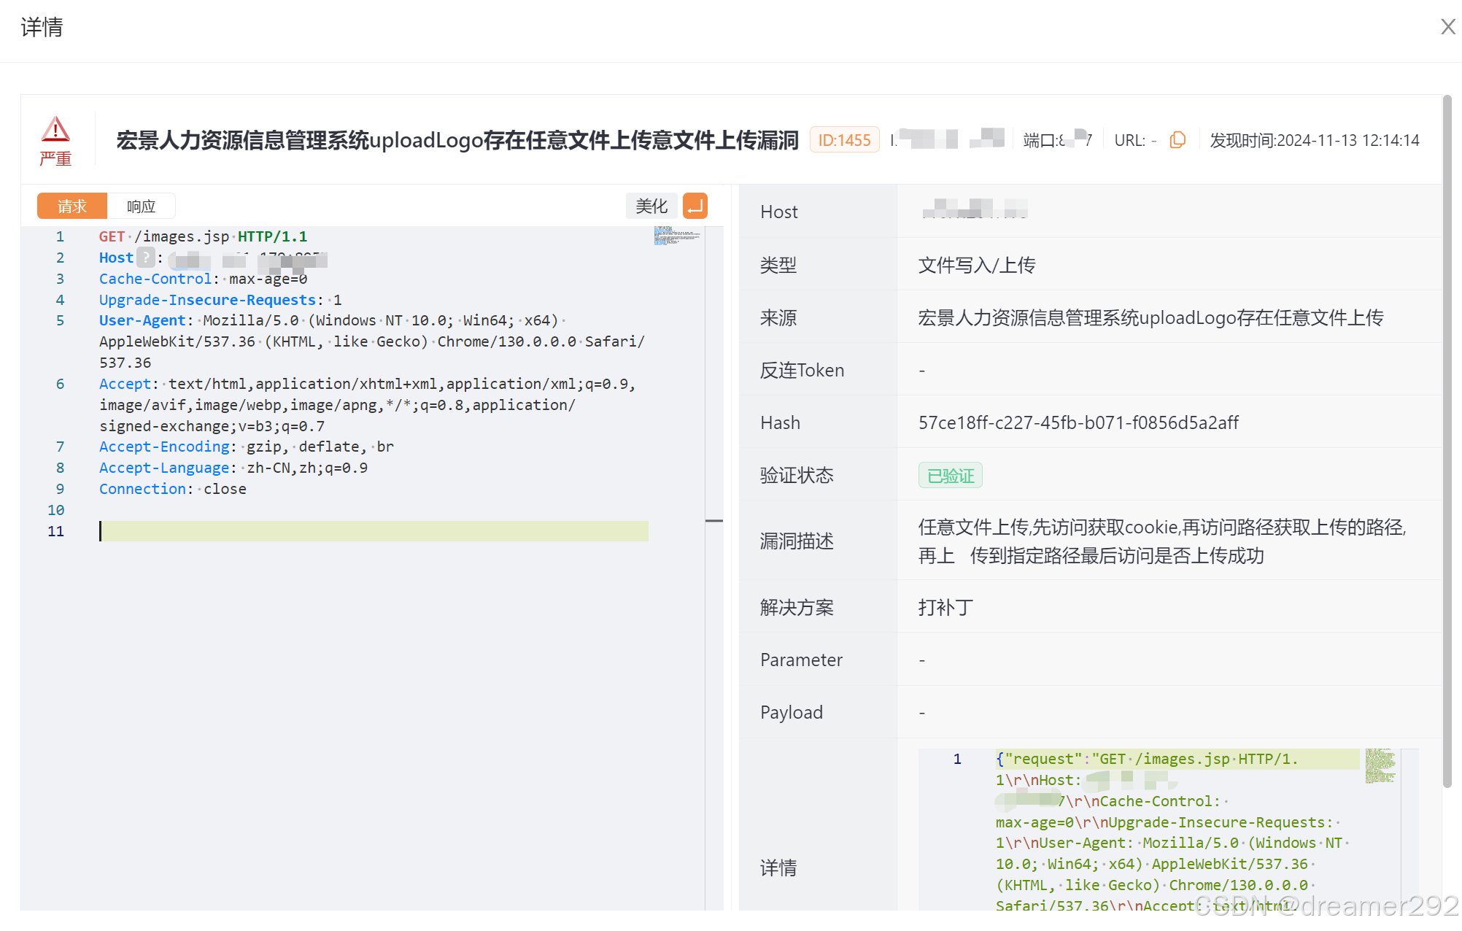
Task: Click the 已验证 status tag
Action: coord(950,476)
